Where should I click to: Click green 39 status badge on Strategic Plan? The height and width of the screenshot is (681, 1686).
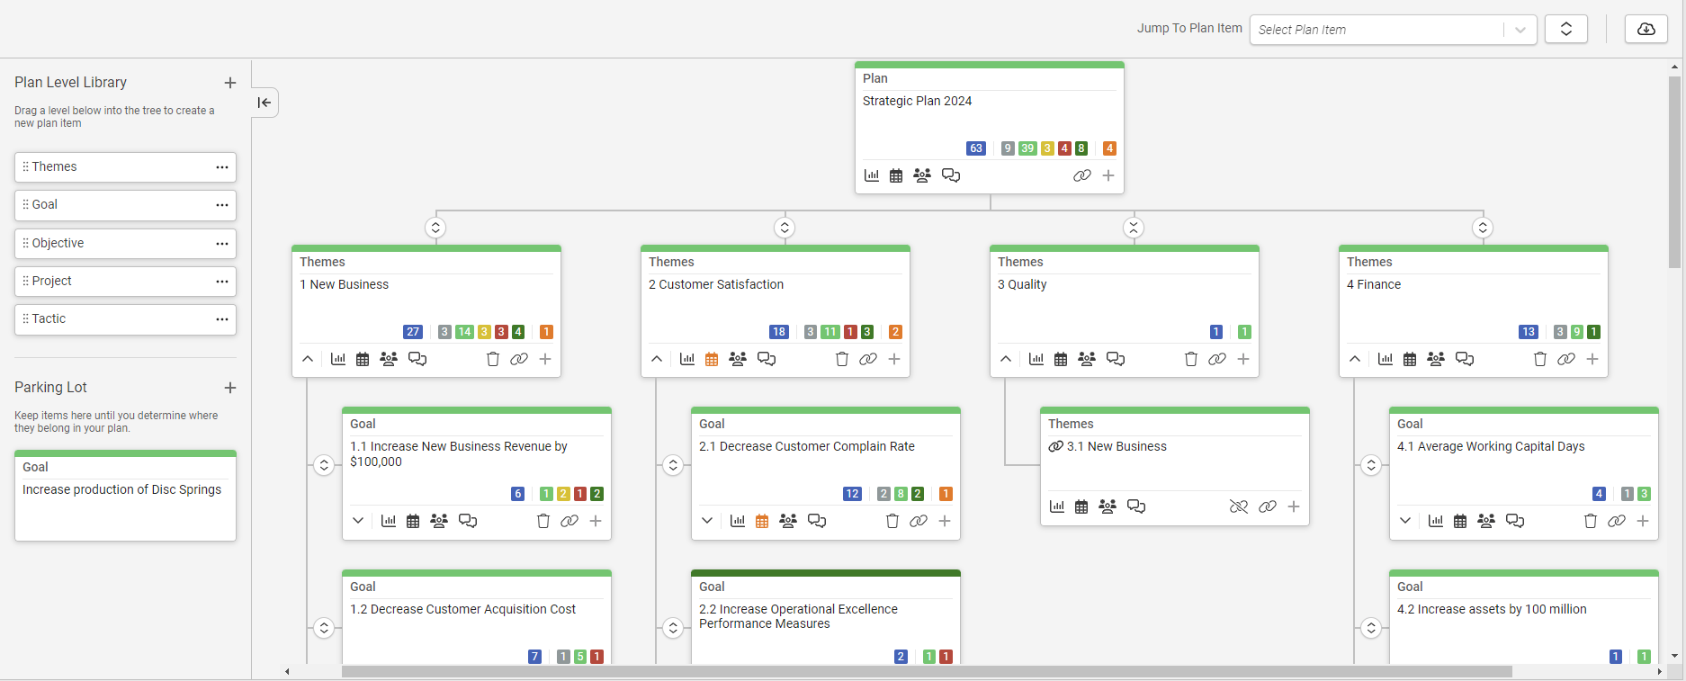(1027, 148)
